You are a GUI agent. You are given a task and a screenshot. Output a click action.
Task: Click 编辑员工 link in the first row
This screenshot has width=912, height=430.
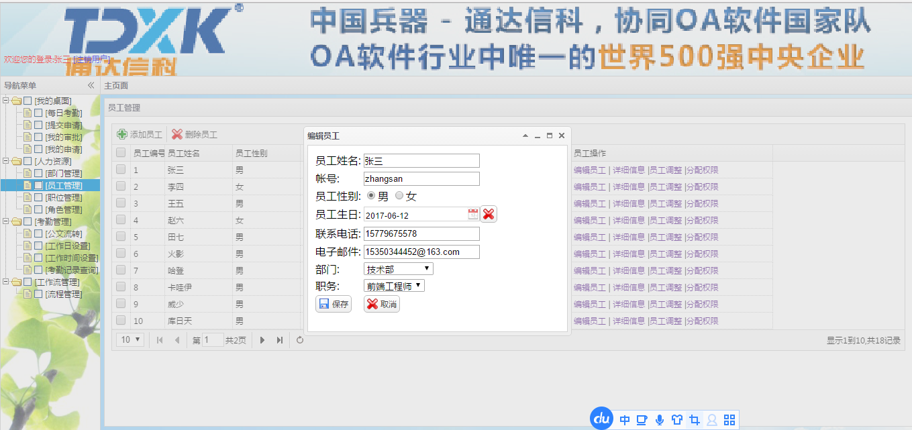coord(590,170)
